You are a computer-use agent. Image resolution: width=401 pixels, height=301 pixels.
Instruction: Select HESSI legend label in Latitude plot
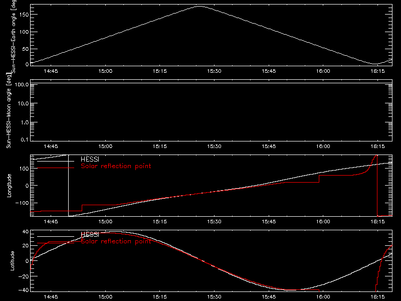[90, 234]
